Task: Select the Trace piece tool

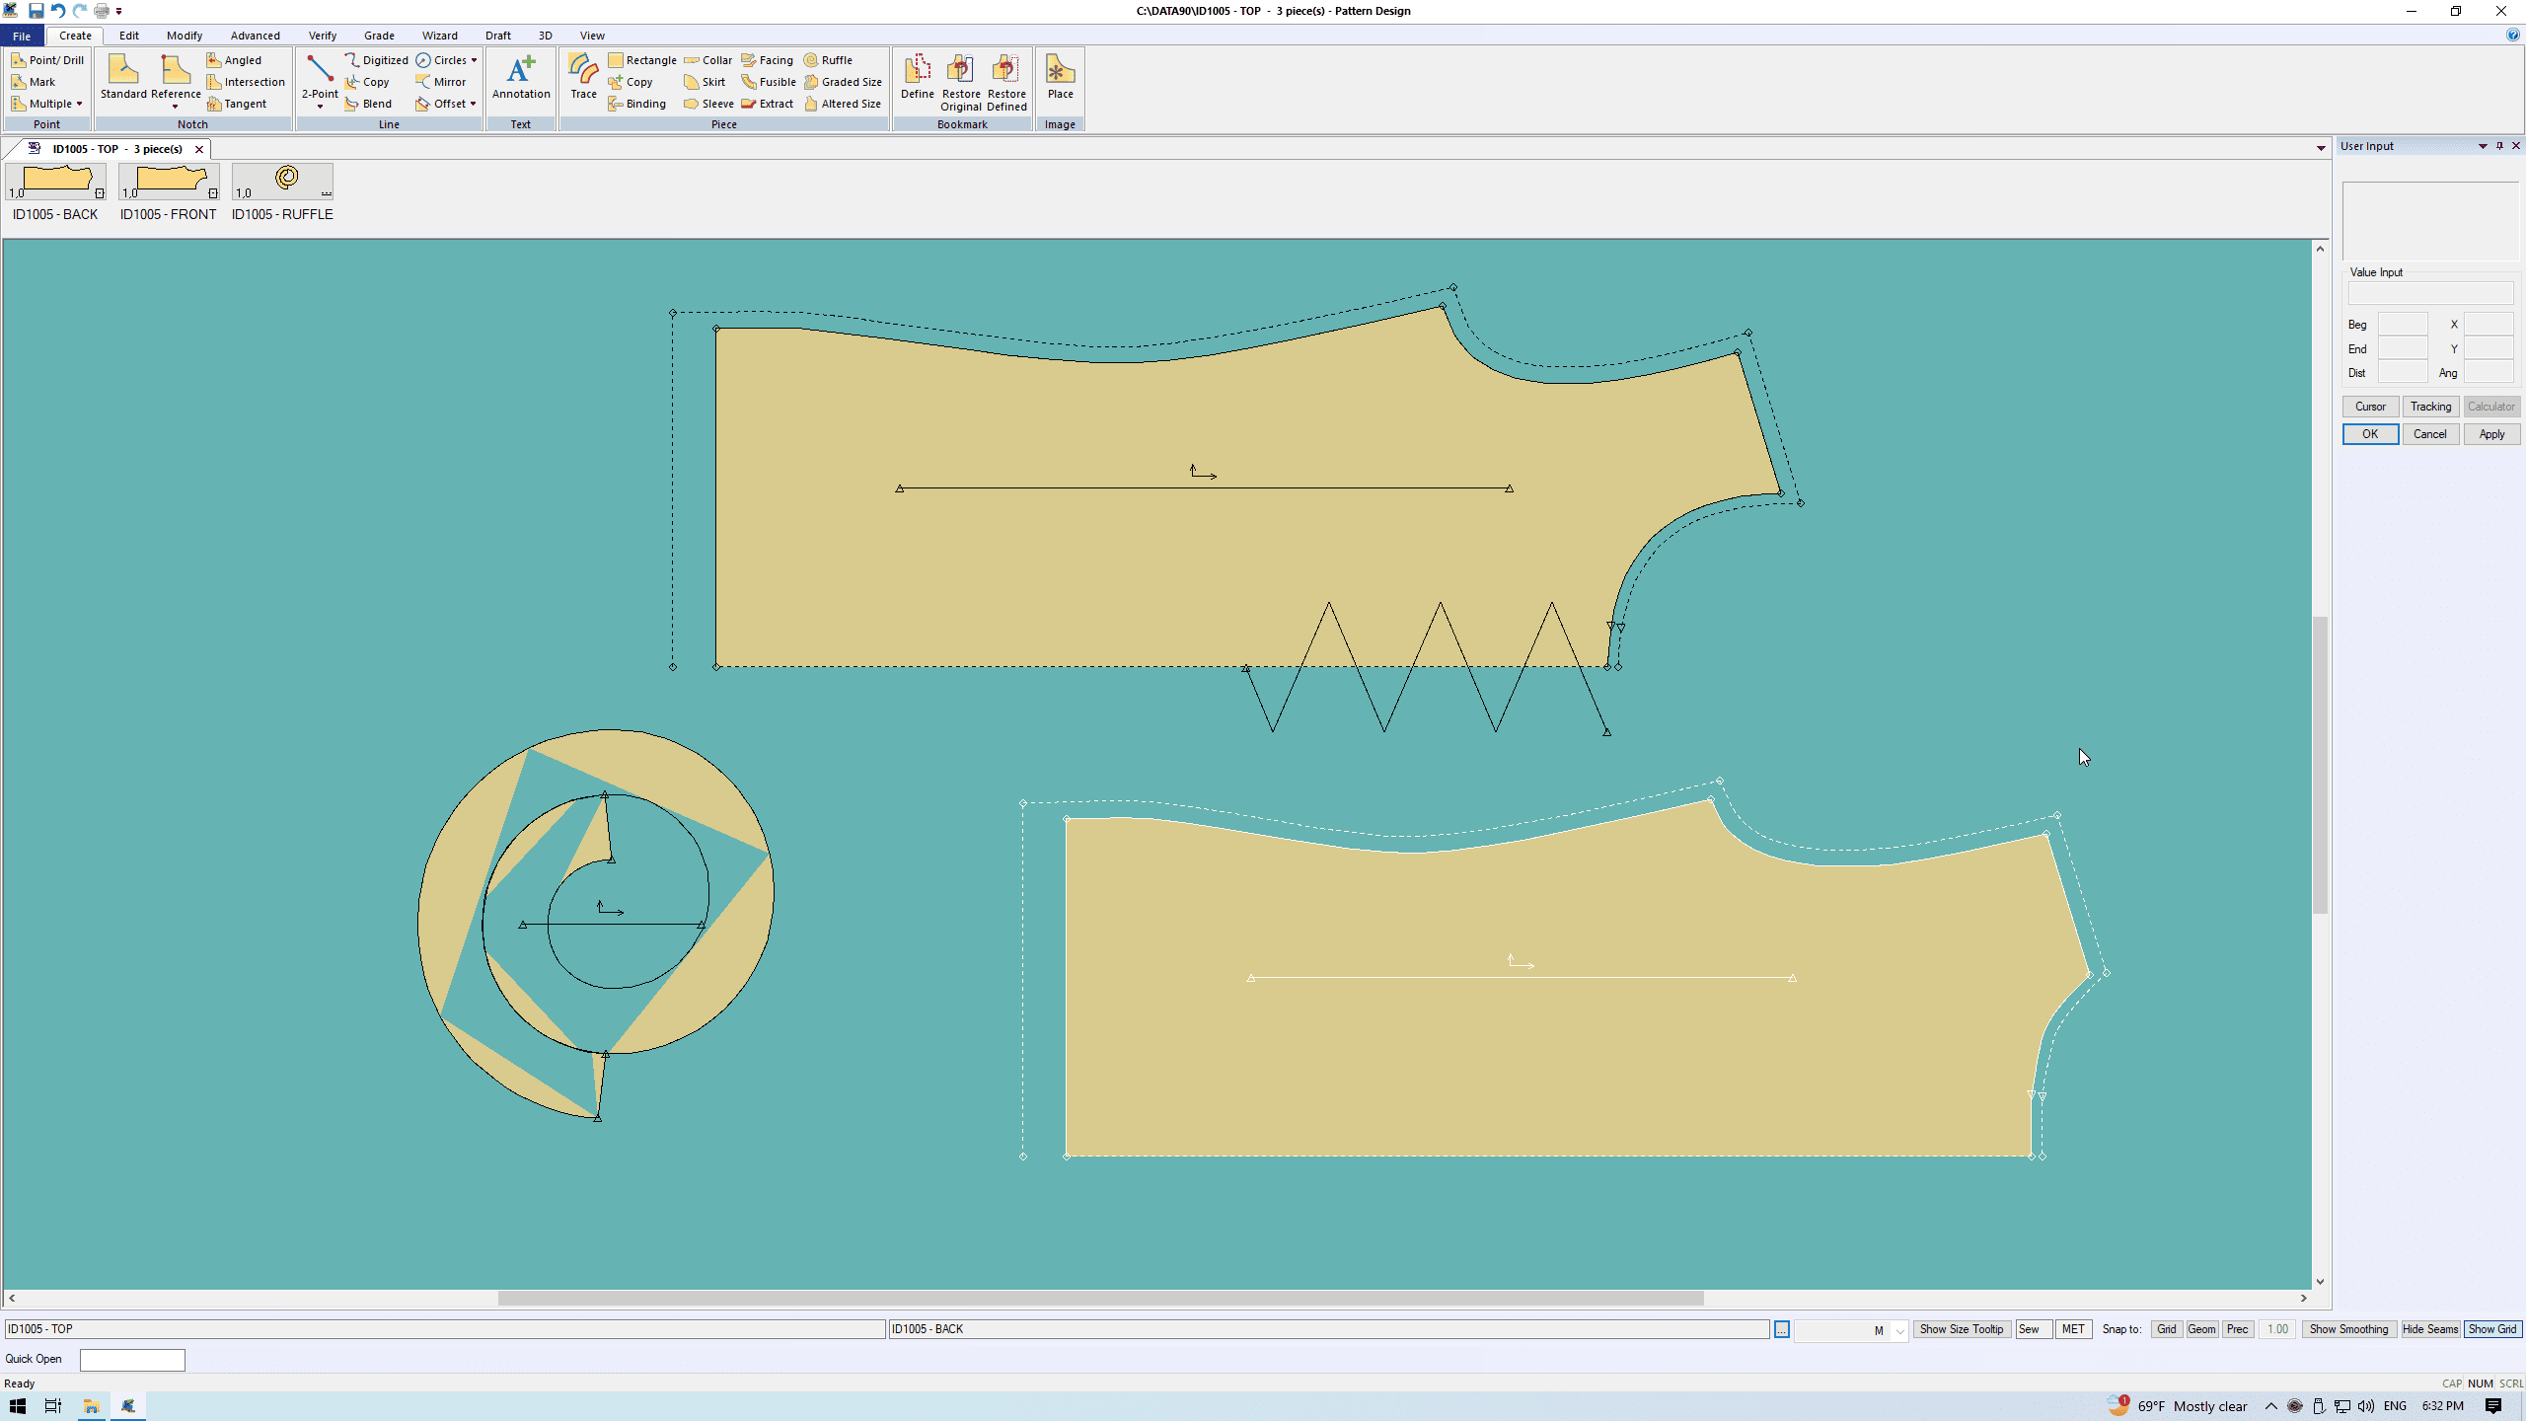Action: tap(583, 76)
